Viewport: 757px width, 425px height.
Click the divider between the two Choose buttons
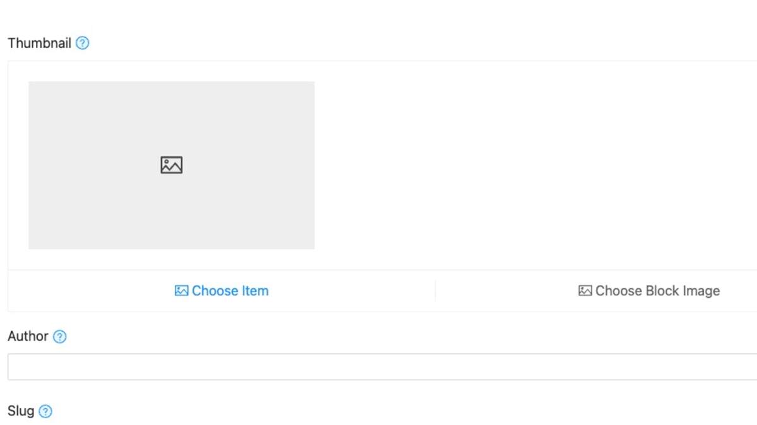[x=435, y=291]
